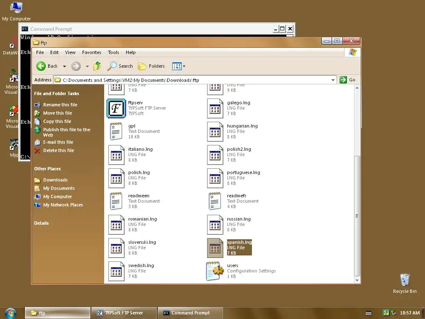Screen dimensions: 425x319
Task: Select the italiano.lng file icon
Action: coord(116,155)
